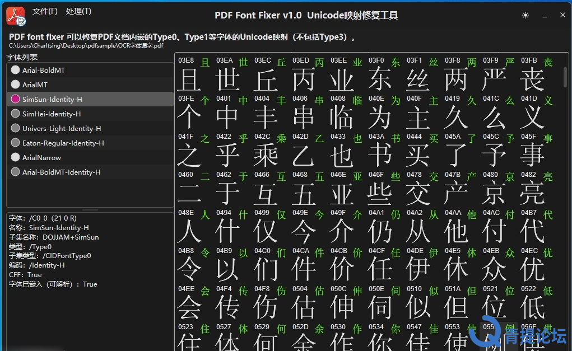
Task: Click glyph 东 at code 03F0
Action: (381, 79)
